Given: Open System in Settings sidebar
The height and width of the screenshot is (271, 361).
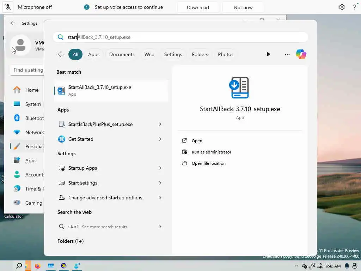Looking at the screenshot, I should coord(27,104).
